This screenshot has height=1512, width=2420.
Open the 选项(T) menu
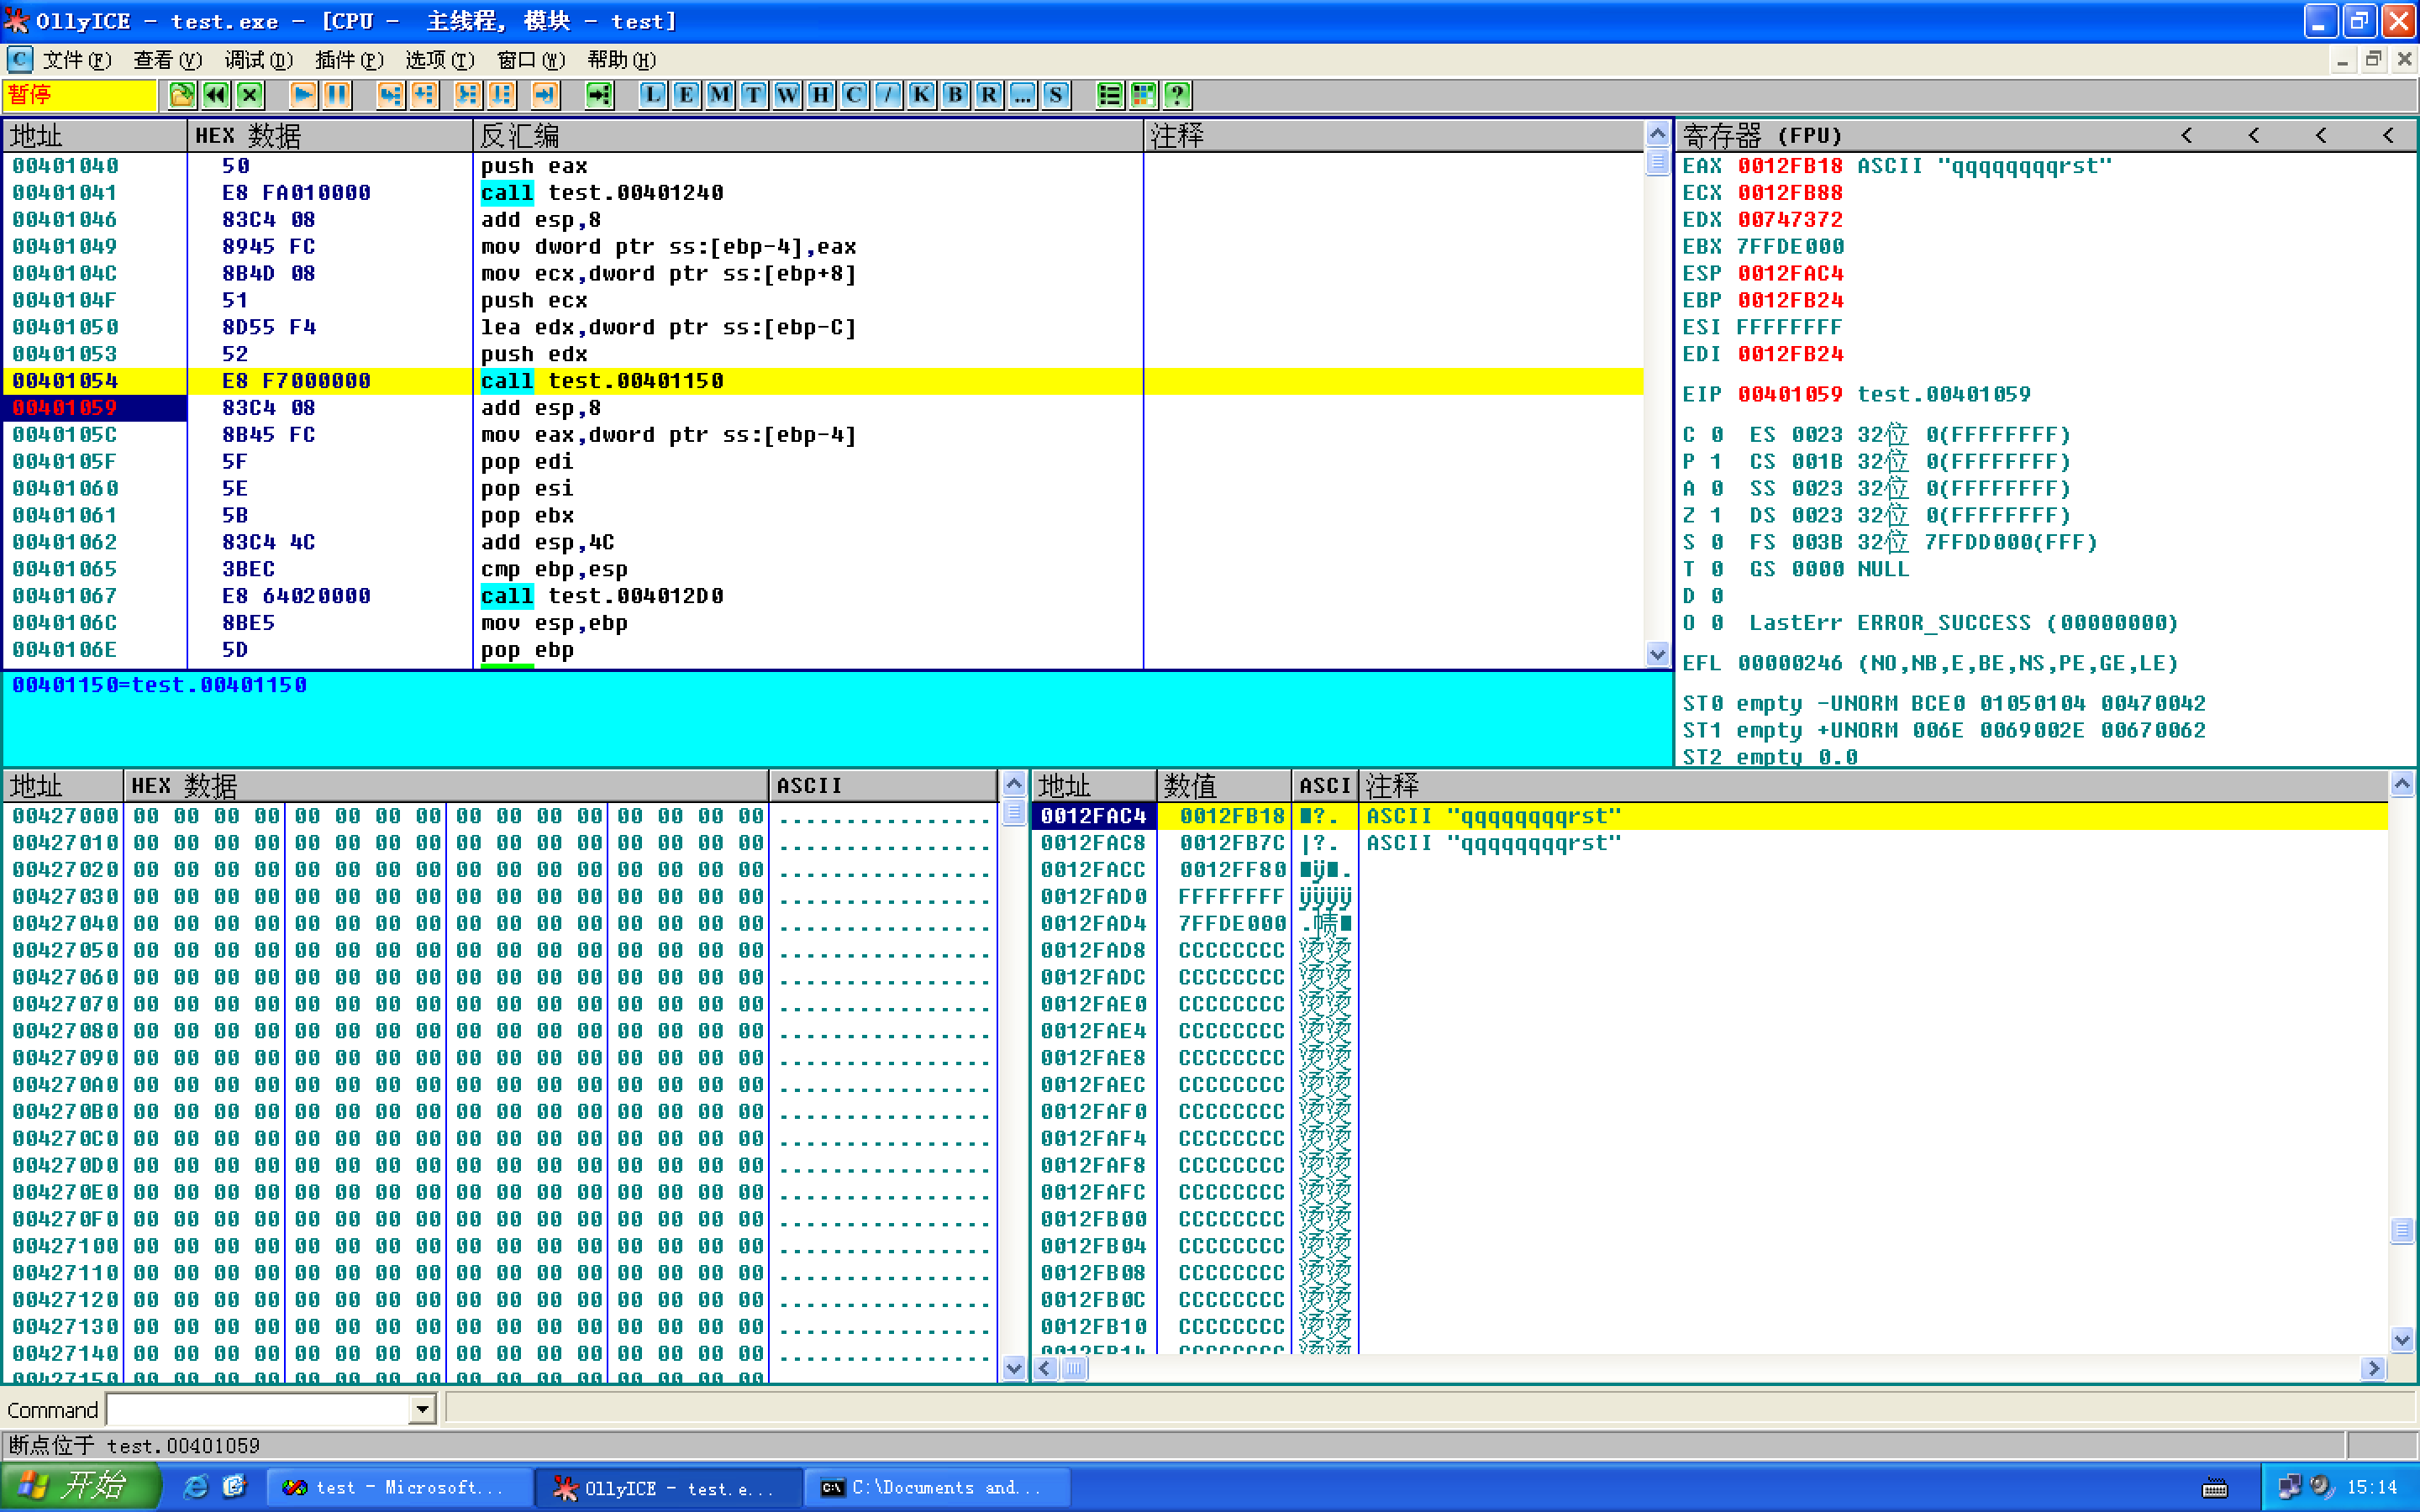click(x=440, y=60)
